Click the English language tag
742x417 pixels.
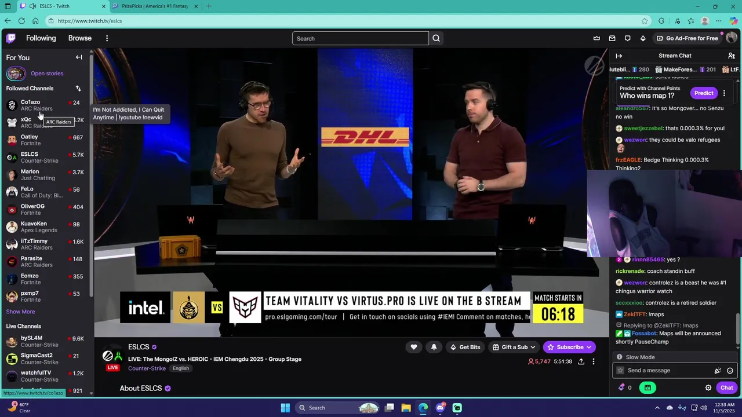[180, 368]
